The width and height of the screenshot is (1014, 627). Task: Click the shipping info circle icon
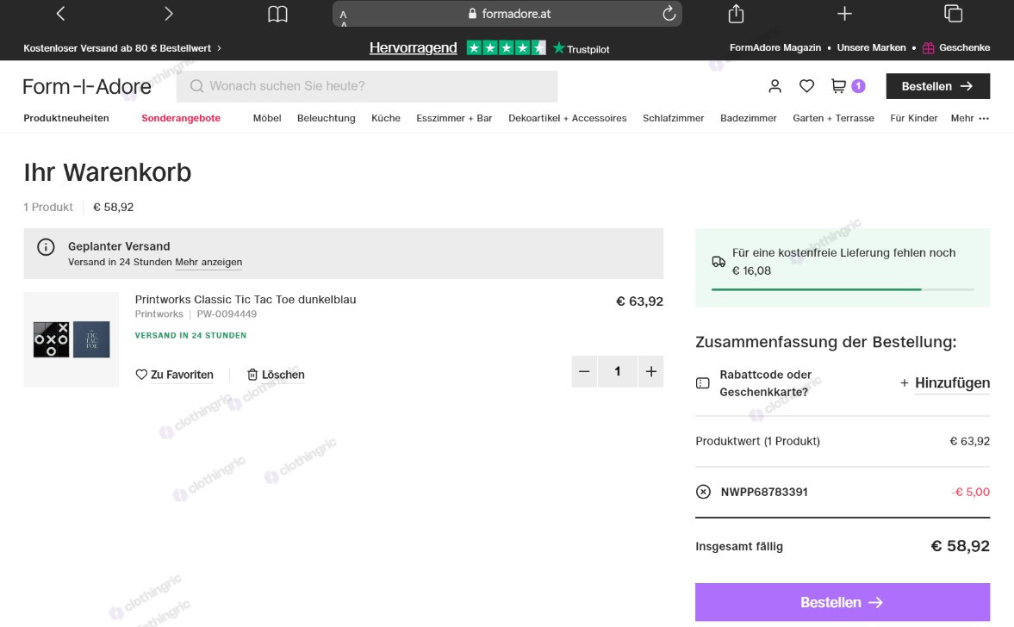pyautogui.click(x=46, y=247)
